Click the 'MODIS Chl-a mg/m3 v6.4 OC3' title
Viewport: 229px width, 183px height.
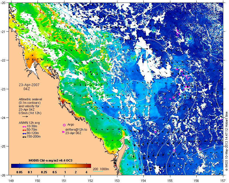click(51, 160)
